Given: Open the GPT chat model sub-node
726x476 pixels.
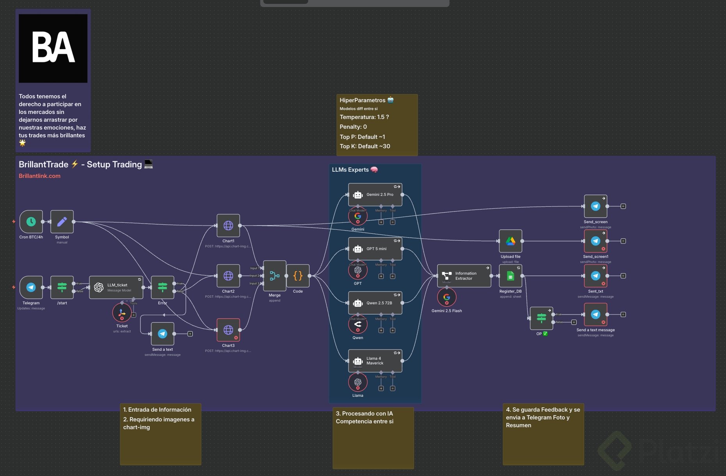Looking at the screenshot, I should pyautogui.click(x=358, y=270).
